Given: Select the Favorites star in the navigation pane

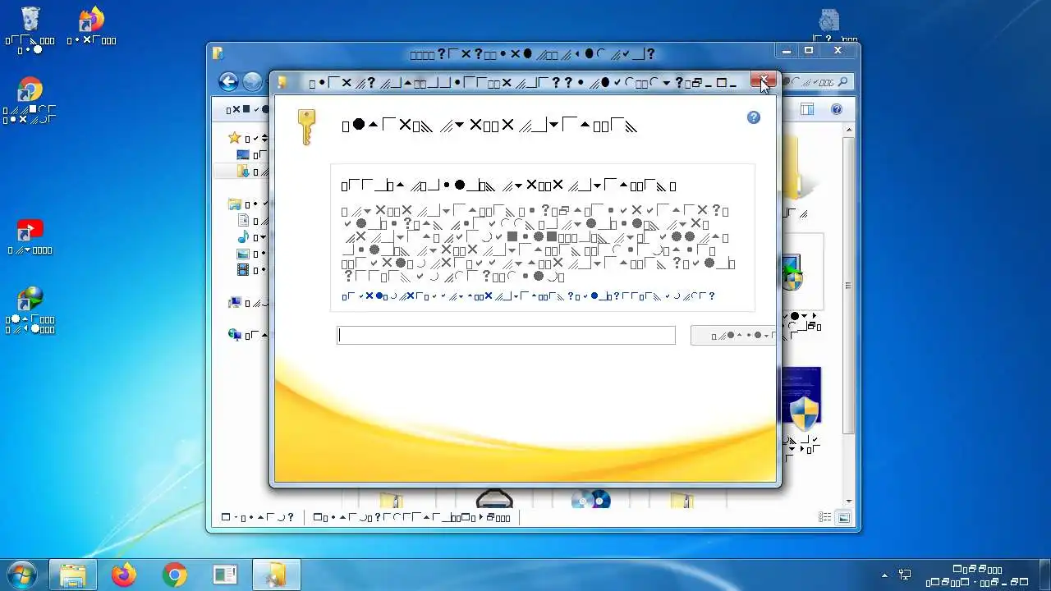Looking at the screenshot, I should pyautogui.click(x=235, y=138).
